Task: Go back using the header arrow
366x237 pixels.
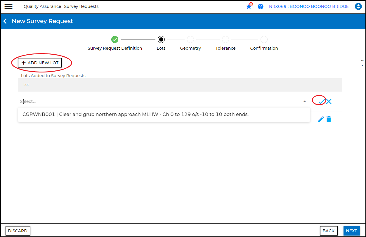Action: 5,21
